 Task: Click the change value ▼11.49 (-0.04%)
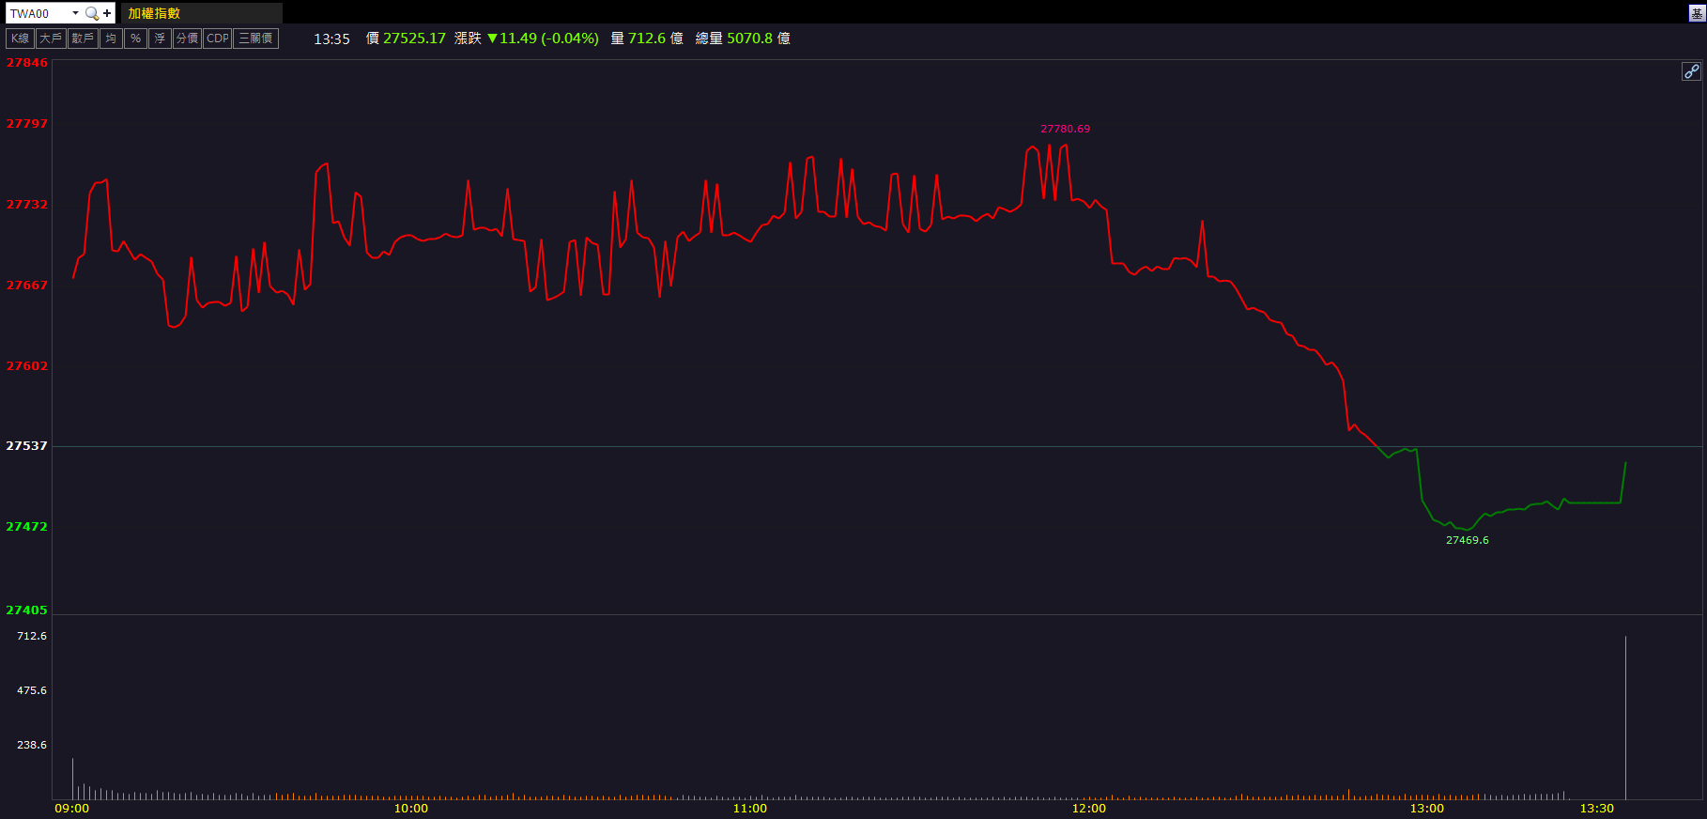543,39
